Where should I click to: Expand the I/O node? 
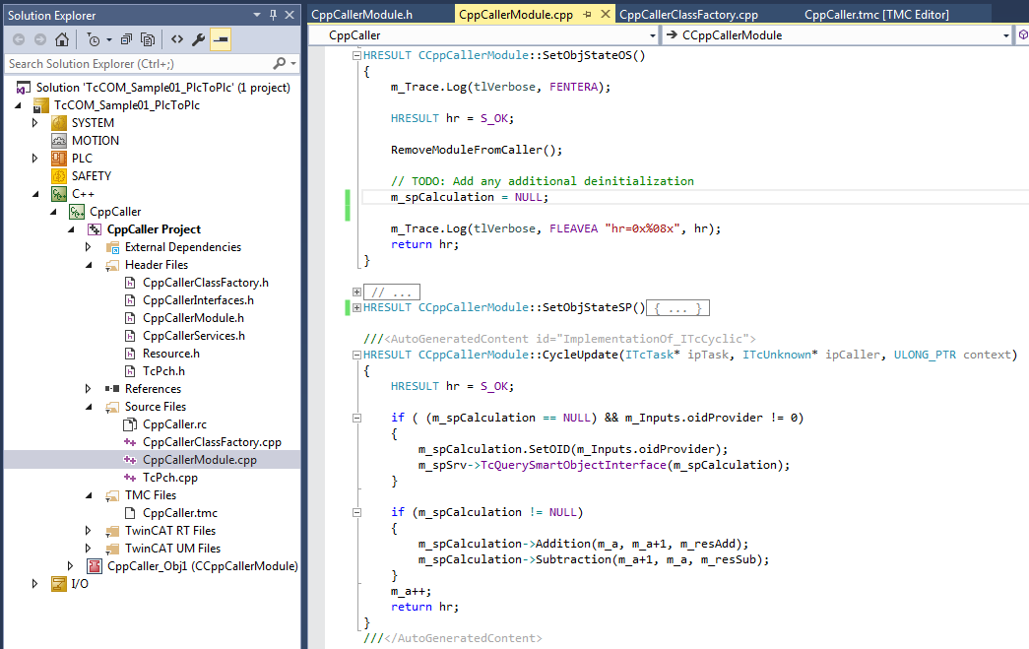coord(34,583)
